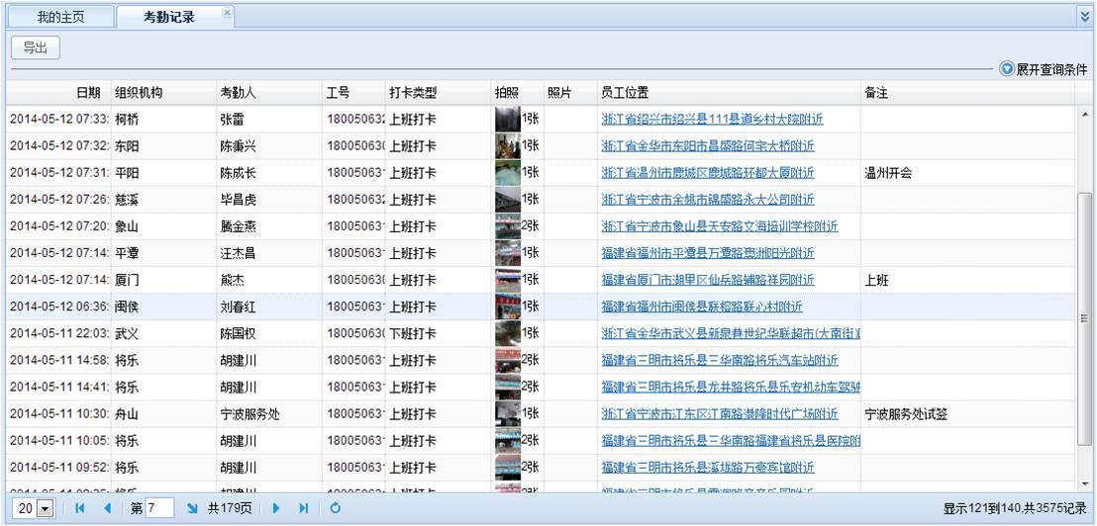The height and width of the screenshot is (526, 1097).
Task: Close the 考勤记录 tab
Action: [227, 13]
